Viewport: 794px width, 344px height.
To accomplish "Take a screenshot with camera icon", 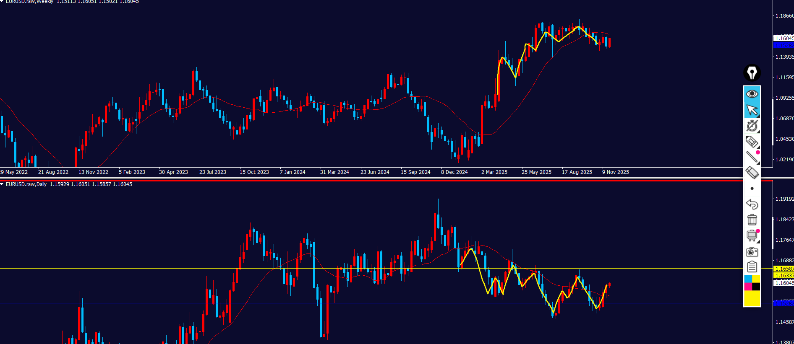I will [x=752, y=252].
